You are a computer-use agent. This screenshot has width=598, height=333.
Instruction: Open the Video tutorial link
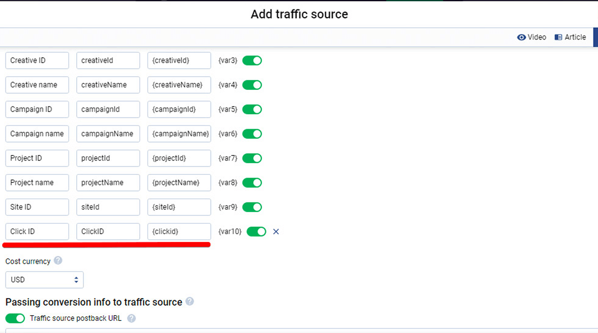(537, 37)
